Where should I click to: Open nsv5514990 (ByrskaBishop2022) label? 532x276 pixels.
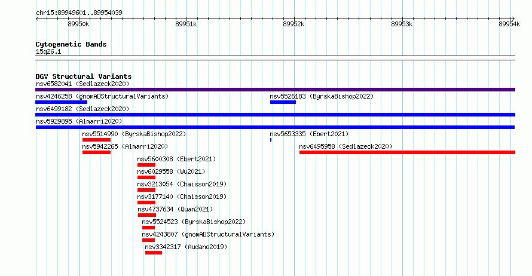pos(134,134)
